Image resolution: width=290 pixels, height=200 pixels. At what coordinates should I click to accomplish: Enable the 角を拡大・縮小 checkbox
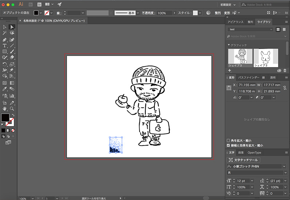click(x=228, y=140)
